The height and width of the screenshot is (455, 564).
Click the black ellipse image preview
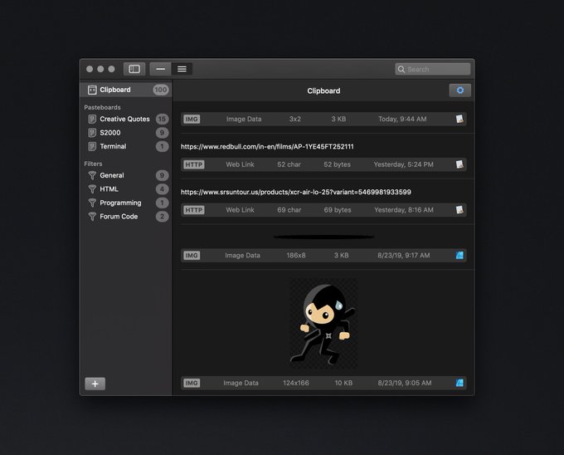tap(323, 237)
